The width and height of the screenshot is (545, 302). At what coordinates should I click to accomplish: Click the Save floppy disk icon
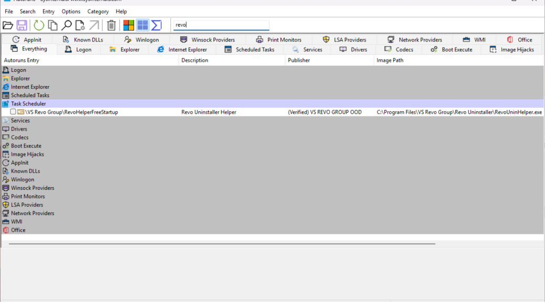pyautogui.click(x=22, y=25)
